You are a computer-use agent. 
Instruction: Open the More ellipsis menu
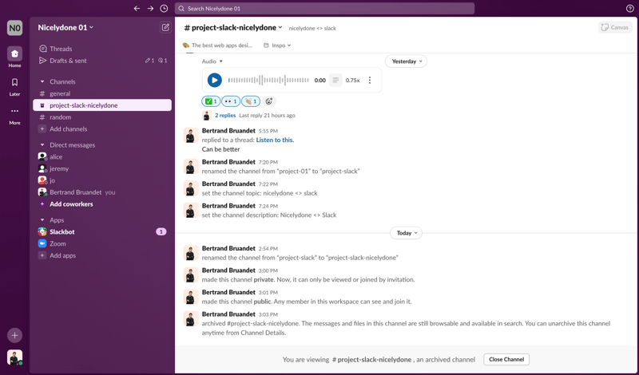14,115
